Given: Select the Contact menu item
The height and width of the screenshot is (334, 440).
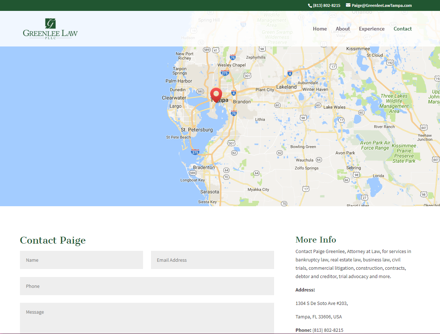Looking at the screenshot, I should (x=403, y=29).
